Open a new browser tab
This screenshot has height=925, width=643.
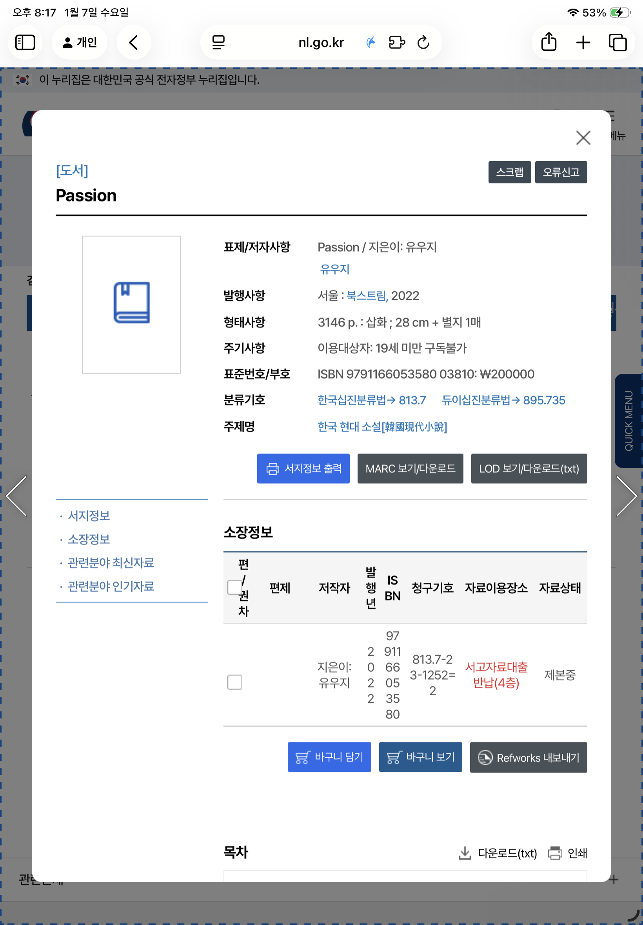(583, 42)
